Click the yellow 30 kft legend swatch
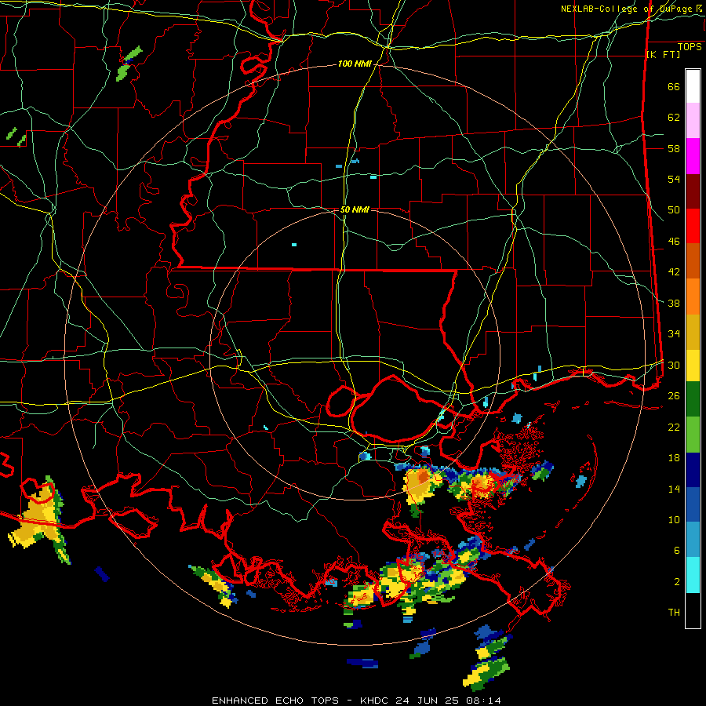This screenshot has width=706, height=706. click(693, 366)
